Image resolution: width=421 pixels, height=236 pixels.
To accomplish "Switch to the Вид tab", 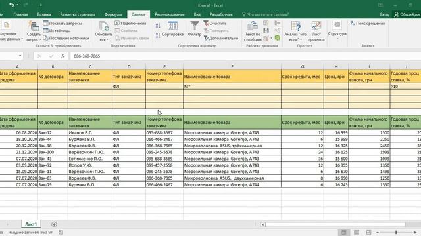I will pyautogui.click(x=197, y=14).
